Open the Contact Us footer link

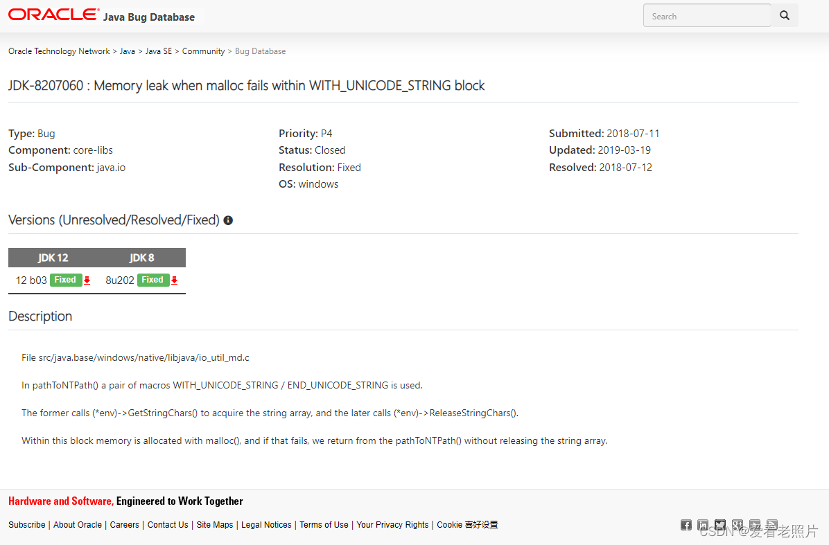168,525
